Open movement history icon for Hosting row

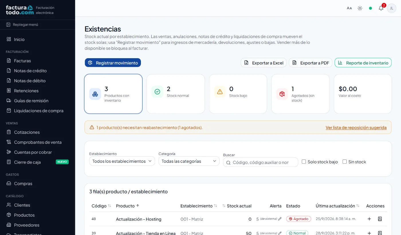380,219
